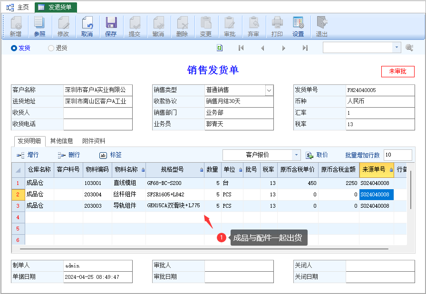This screenshot has height=294, width=426.
Task: Expand the 销售类型 dropdown arrow
Action: 269,90
